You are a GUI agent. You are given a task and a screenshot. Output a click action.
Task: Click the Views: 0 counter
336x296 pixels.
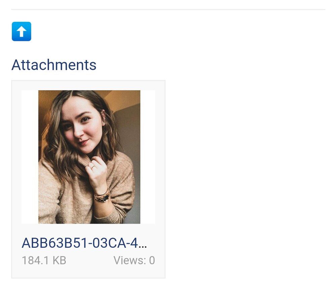[134, 260]
